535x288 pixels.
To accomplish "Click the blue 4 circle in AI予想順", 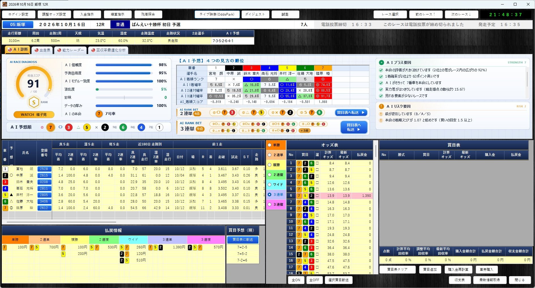I will [141, 127].
